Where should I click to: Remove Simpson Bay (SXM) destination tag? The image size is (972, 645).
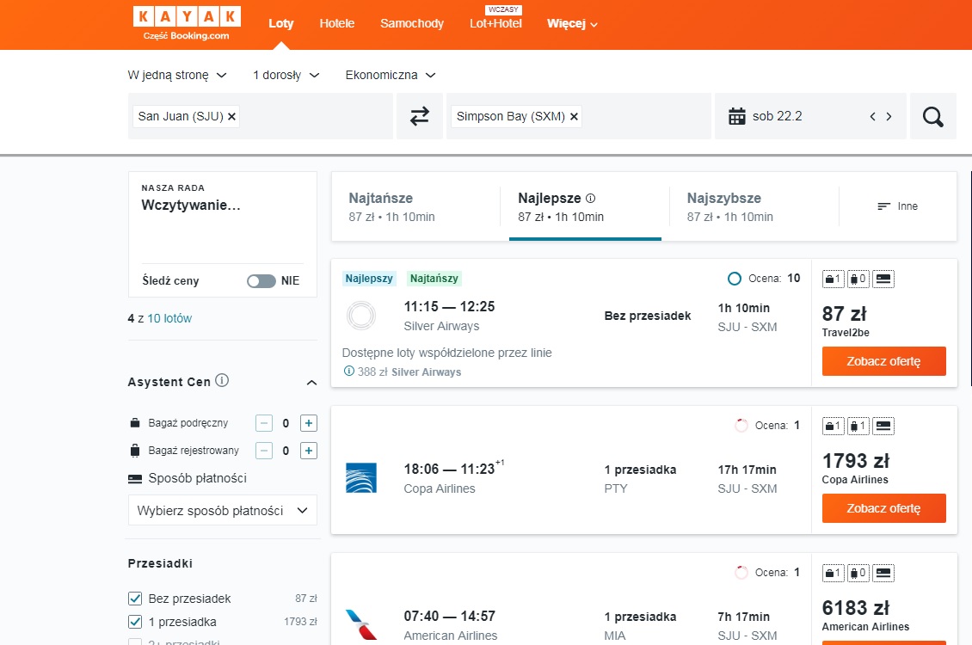(574, 116)
